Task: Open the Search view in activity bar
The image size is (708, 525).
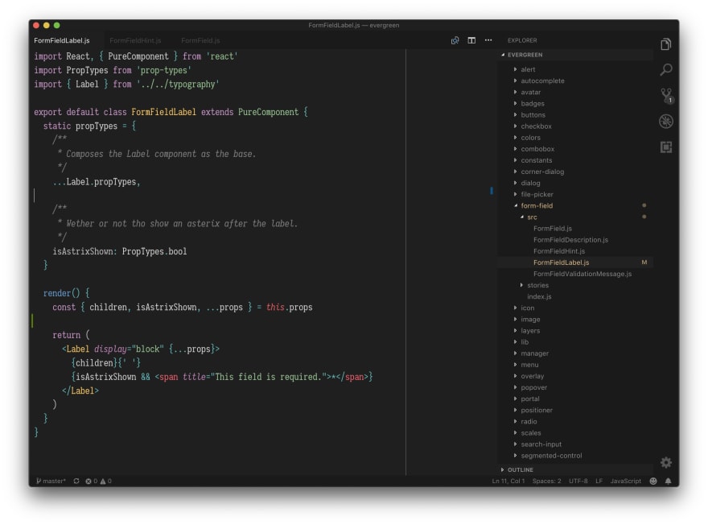Action: [665, 69]
